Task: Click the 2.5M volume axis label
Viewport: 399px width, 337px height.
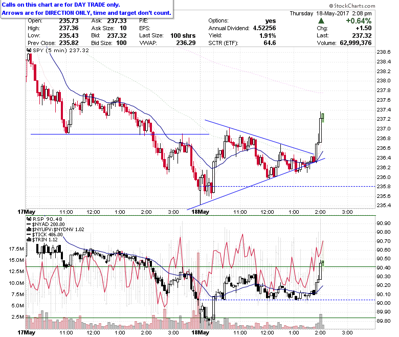Action: (17, 317)
